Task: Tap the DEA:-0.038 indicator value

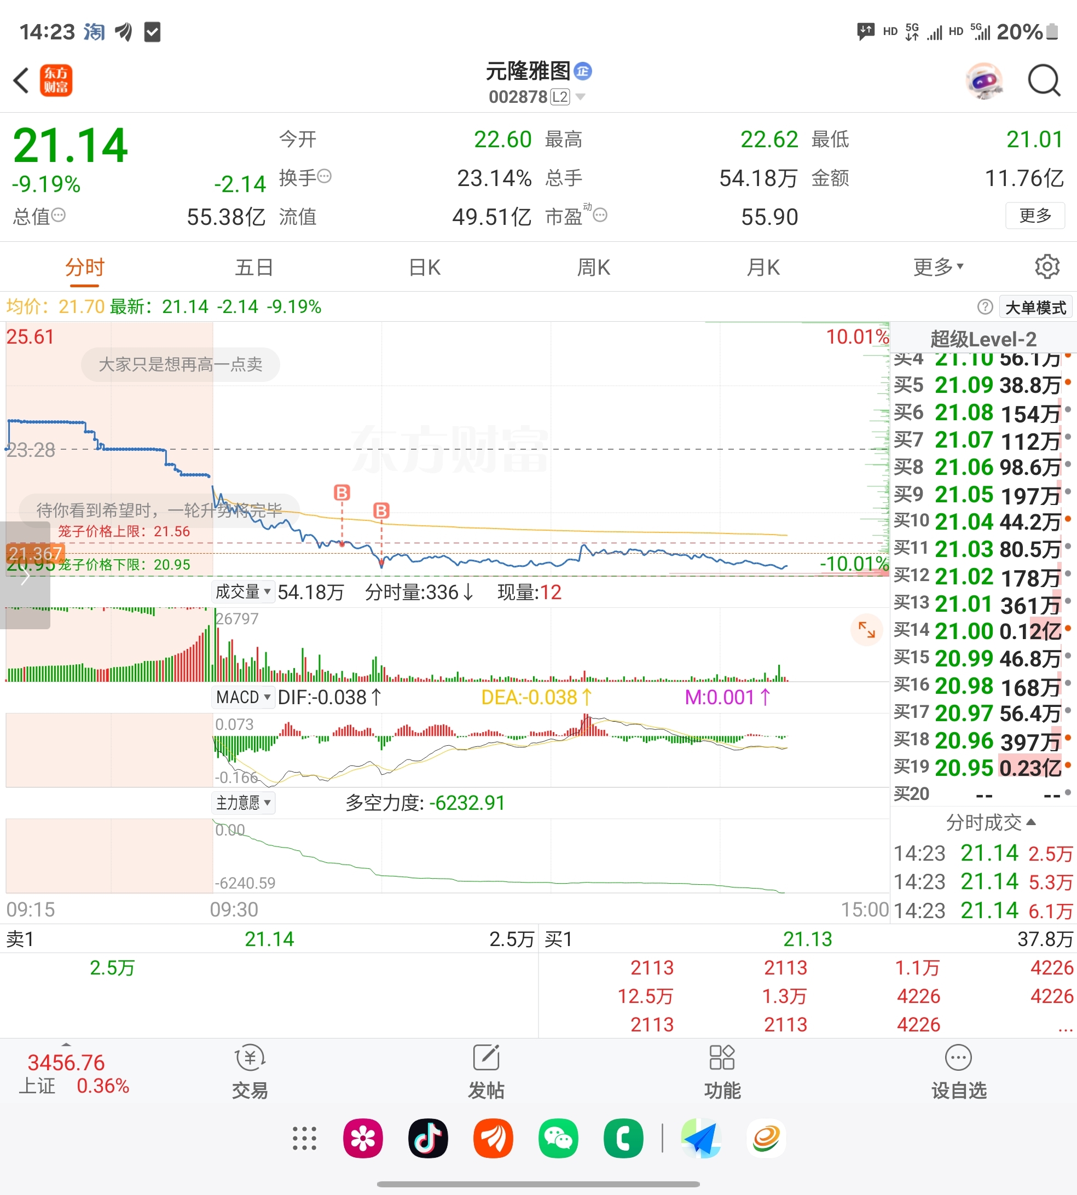Action: click(x=536, y=697)
